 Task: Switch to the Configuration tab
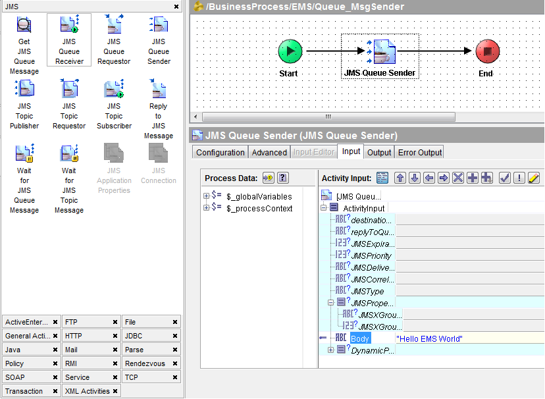point(220,151)
